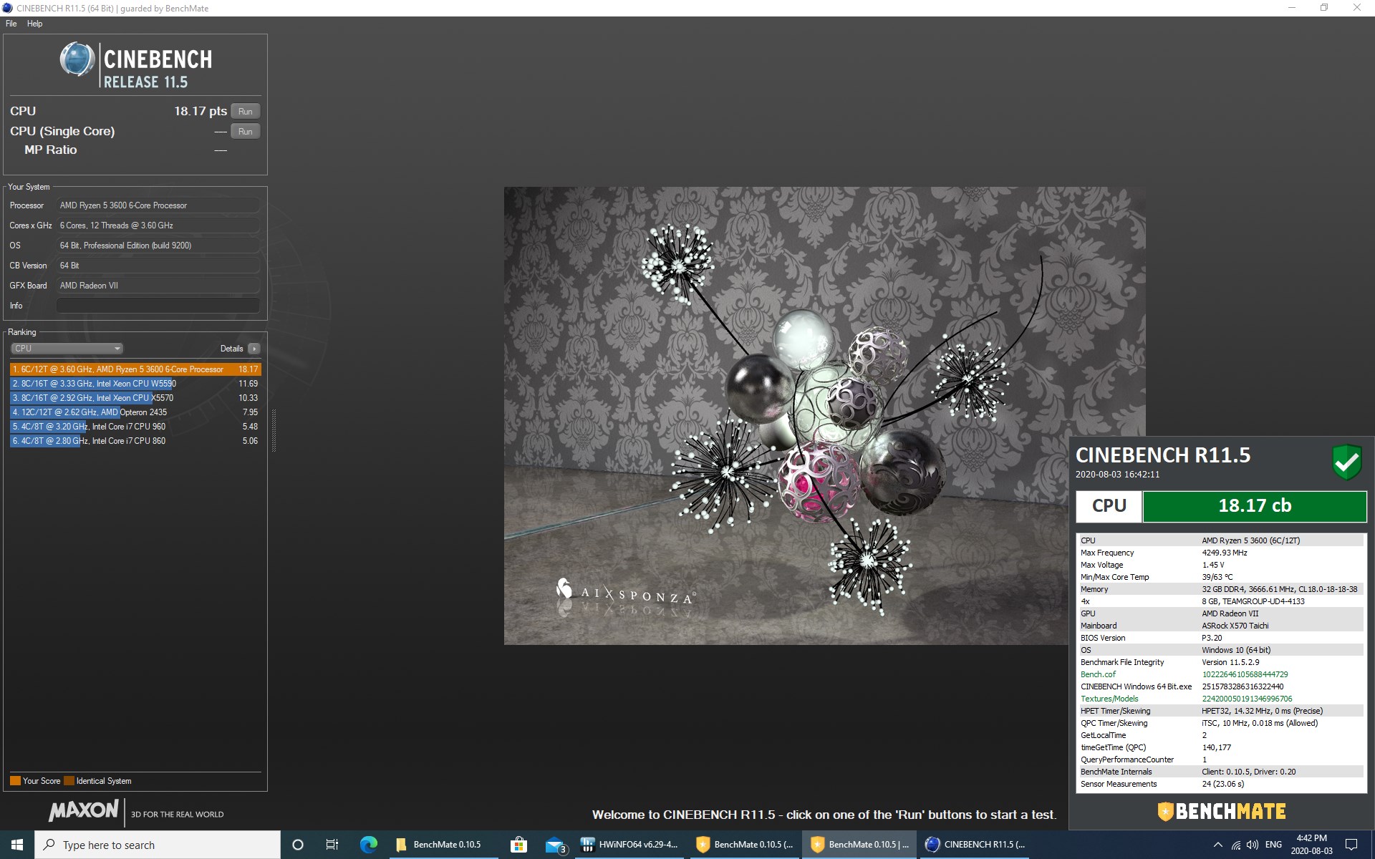Open Cortana from the taskbar
The height and width of the screenshot is (859, 1375).
[298, 845]
